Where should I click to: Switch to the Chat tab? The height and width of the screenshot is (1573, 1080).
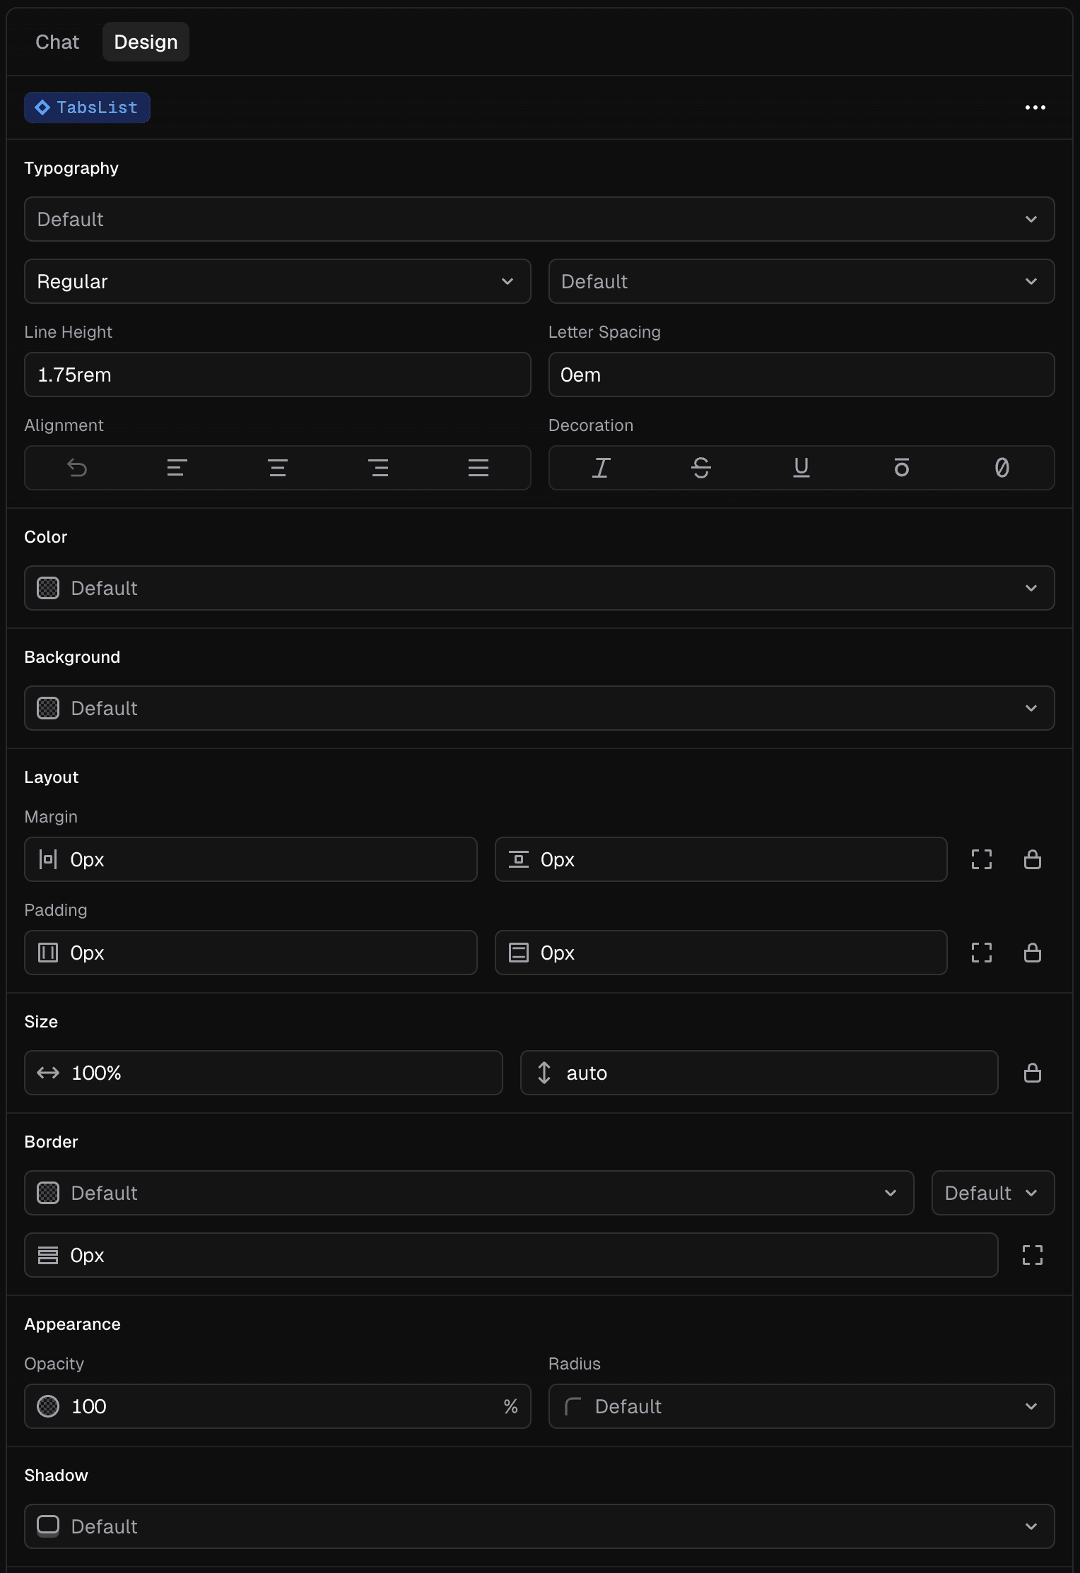point(57,42)
